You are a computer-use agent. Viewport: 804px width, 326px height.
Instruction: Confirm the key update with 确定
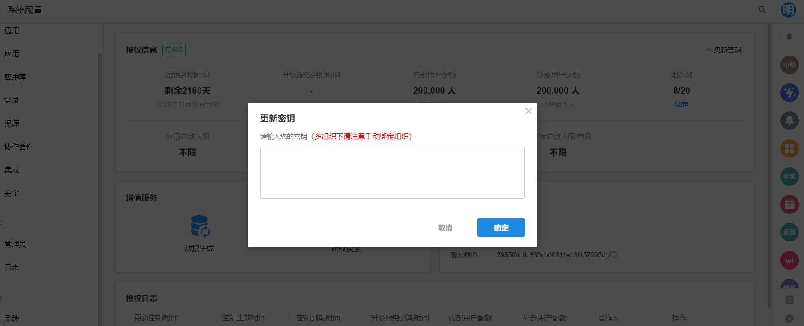[501, 228]
